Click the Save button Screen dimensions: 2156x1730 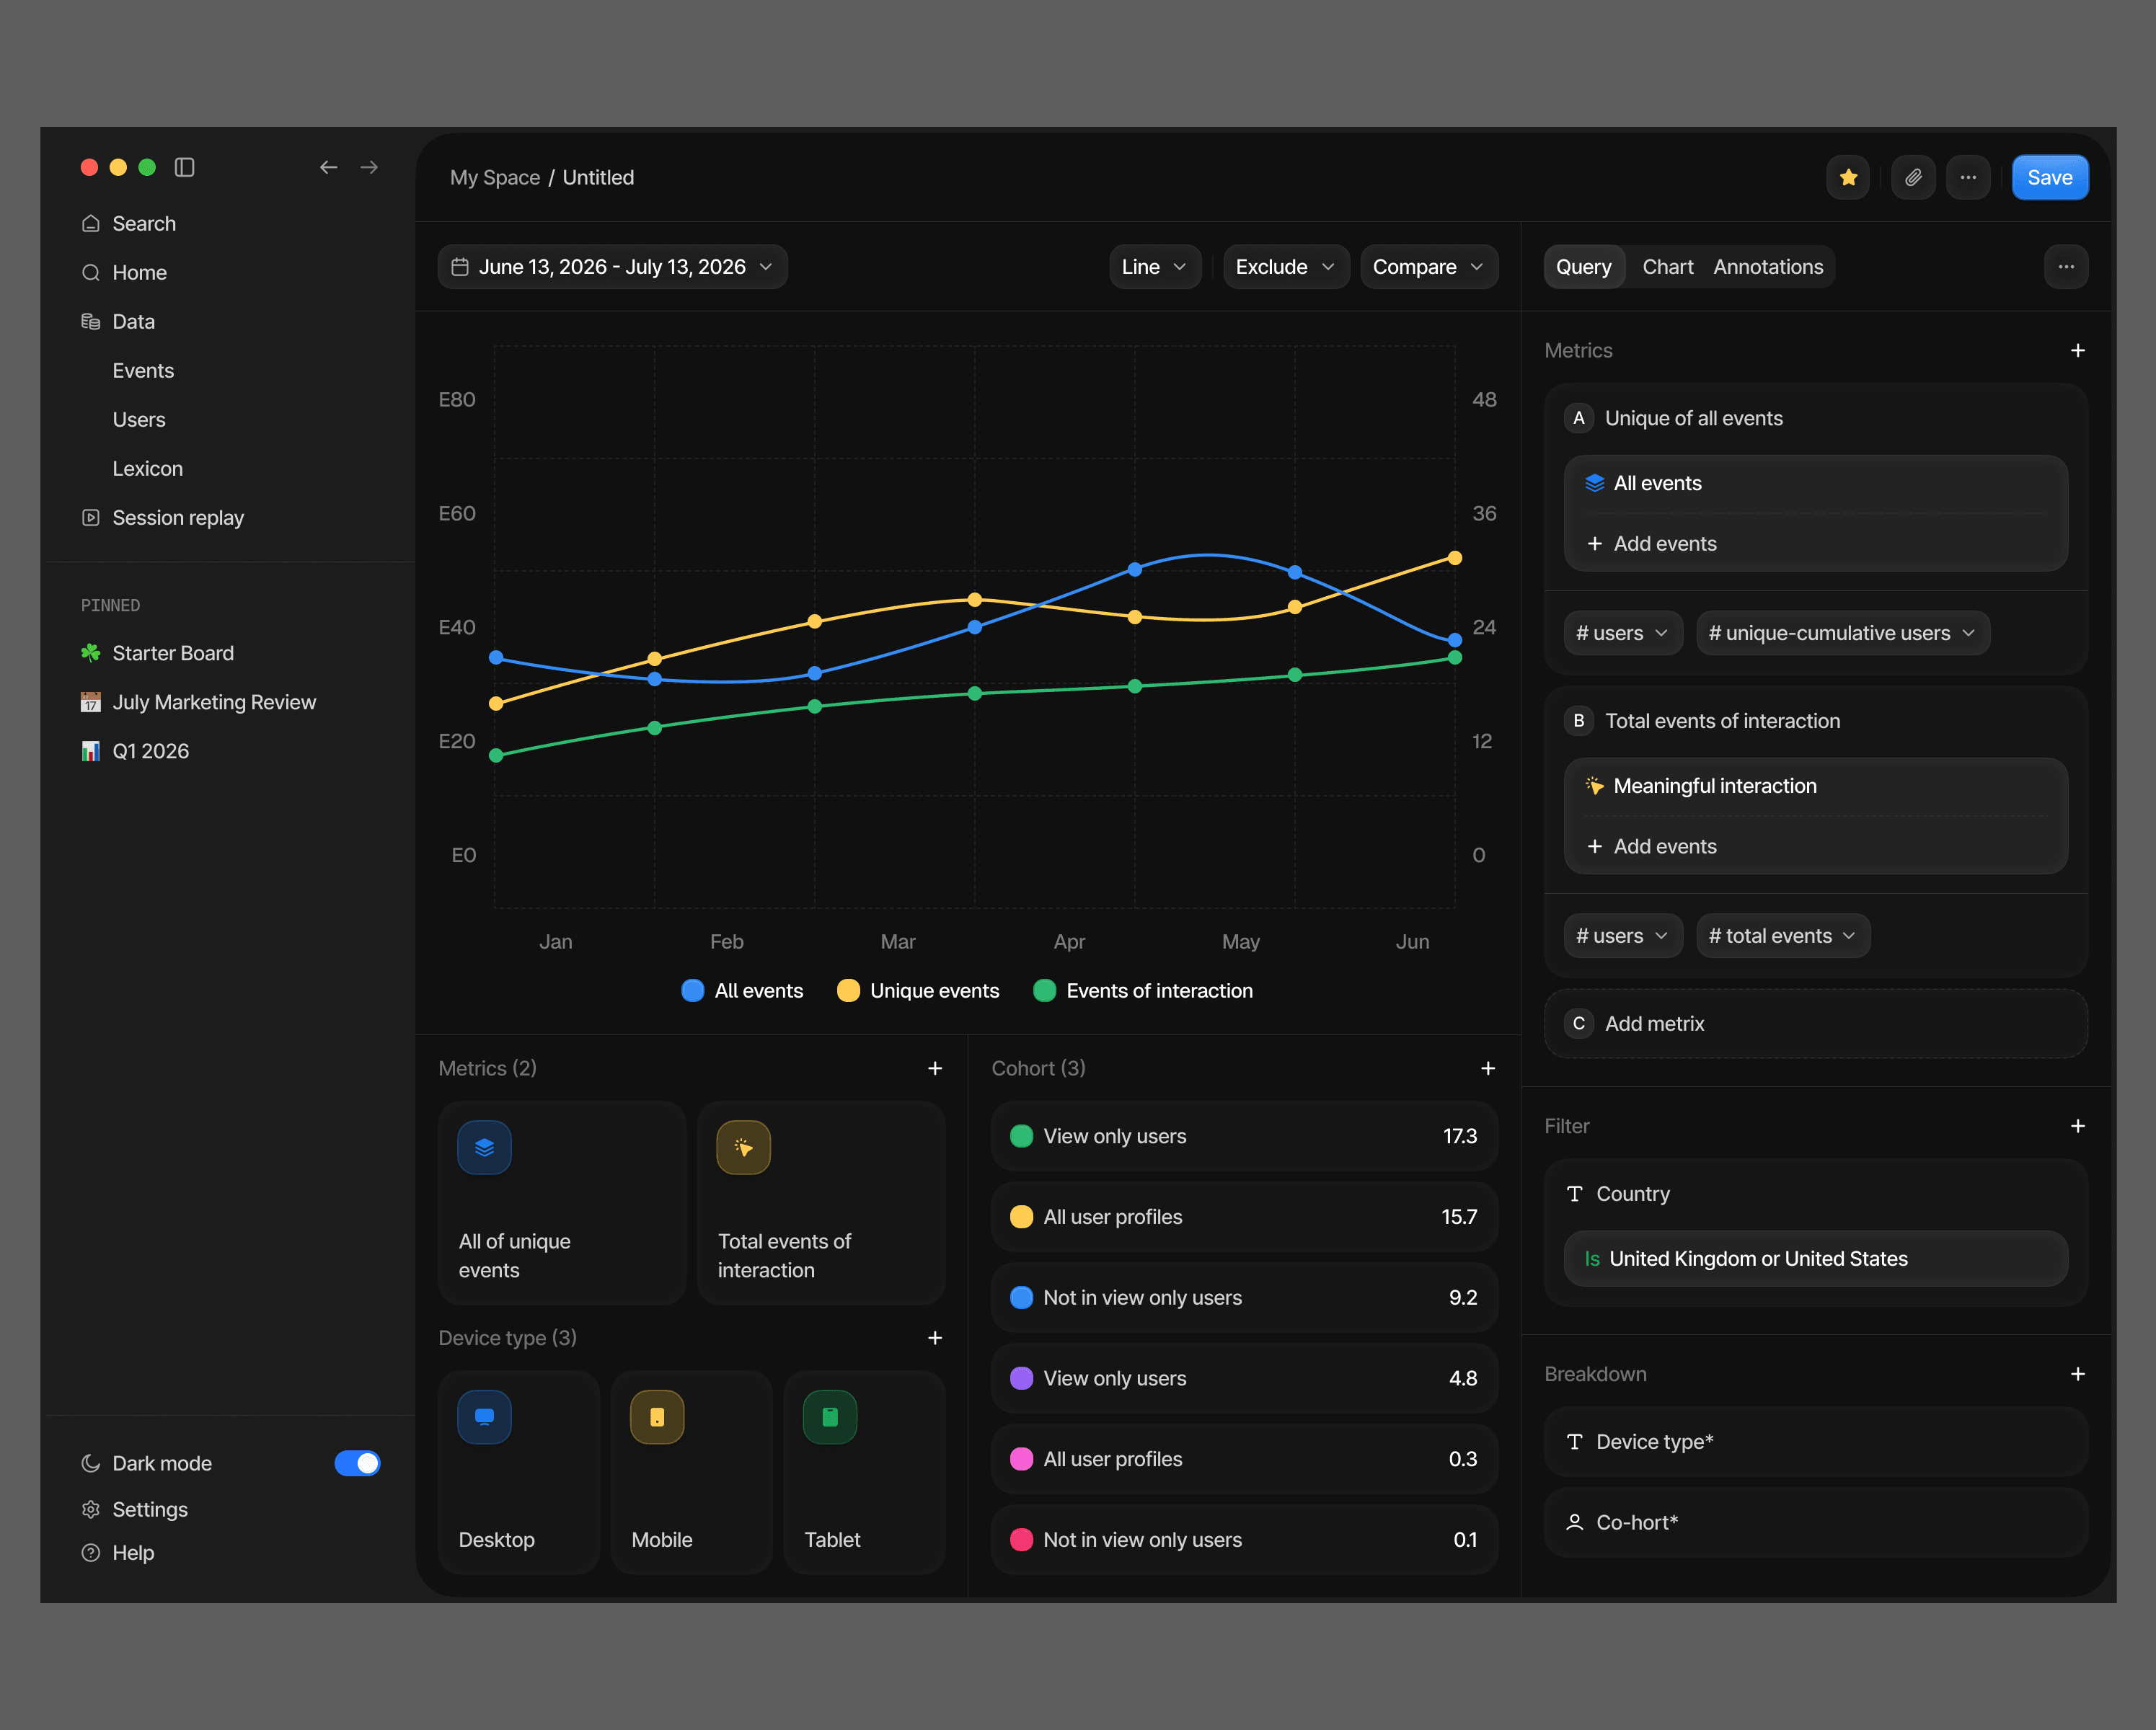tap(2049, 178)
